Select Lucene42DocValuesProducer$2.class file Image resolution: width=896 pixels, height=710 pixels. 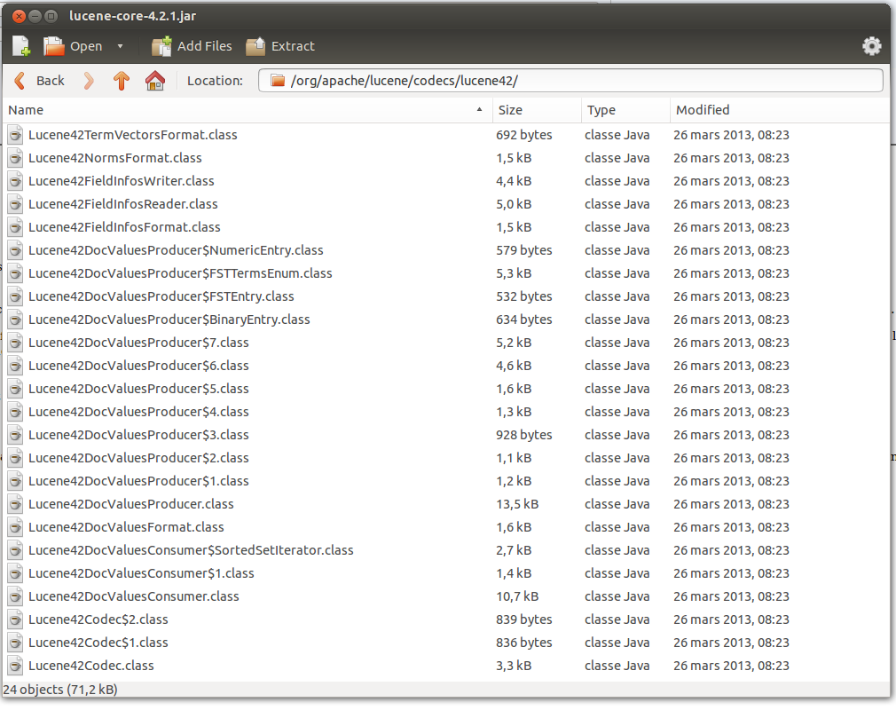click(445, 458)
